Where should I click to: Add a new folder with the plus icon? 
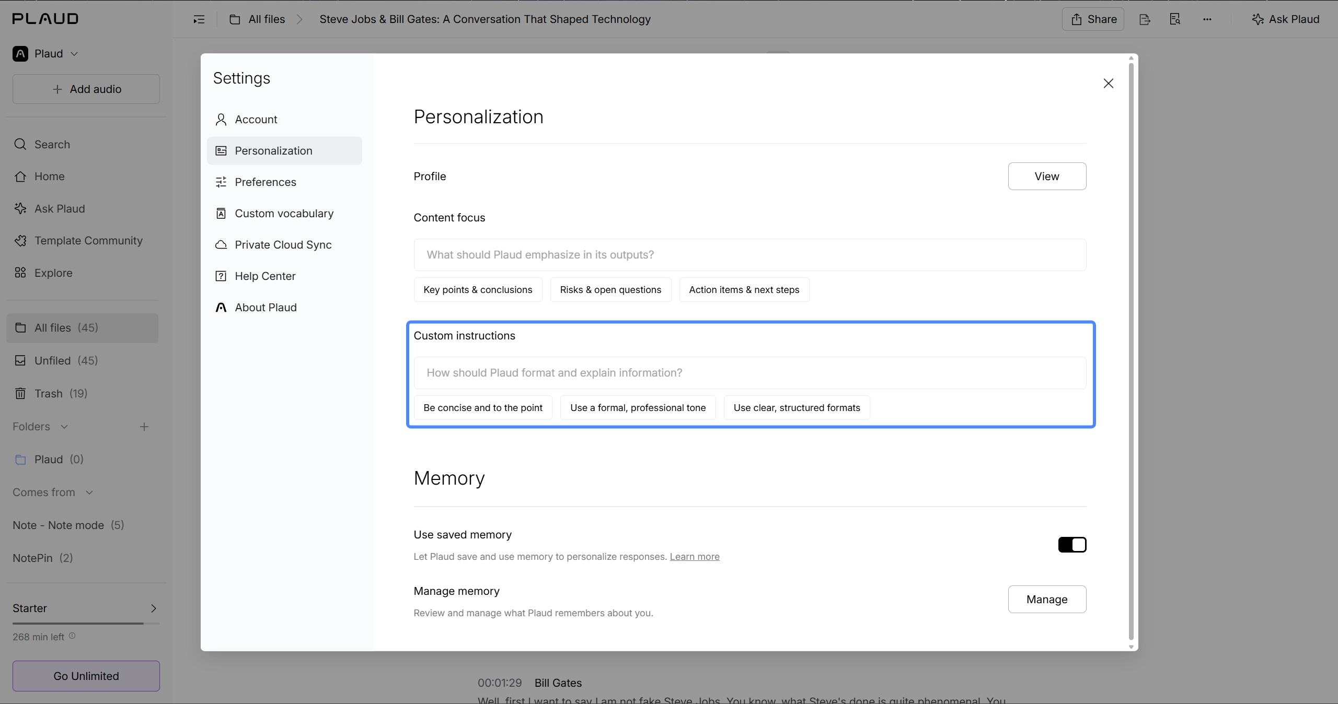pyautogui.click(x=144, y=427)
